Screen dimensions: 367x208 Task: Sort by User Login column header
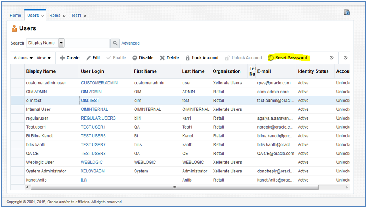[105, 71]
